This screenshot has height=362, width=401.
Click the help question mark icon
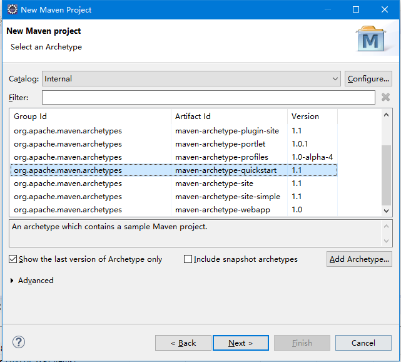19,342
